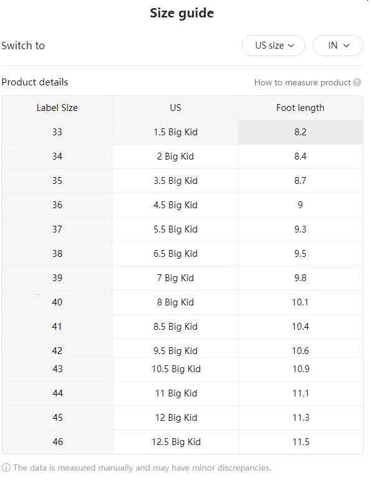Select label size 33 row
The image size is (372, 480).
point(183,132)
